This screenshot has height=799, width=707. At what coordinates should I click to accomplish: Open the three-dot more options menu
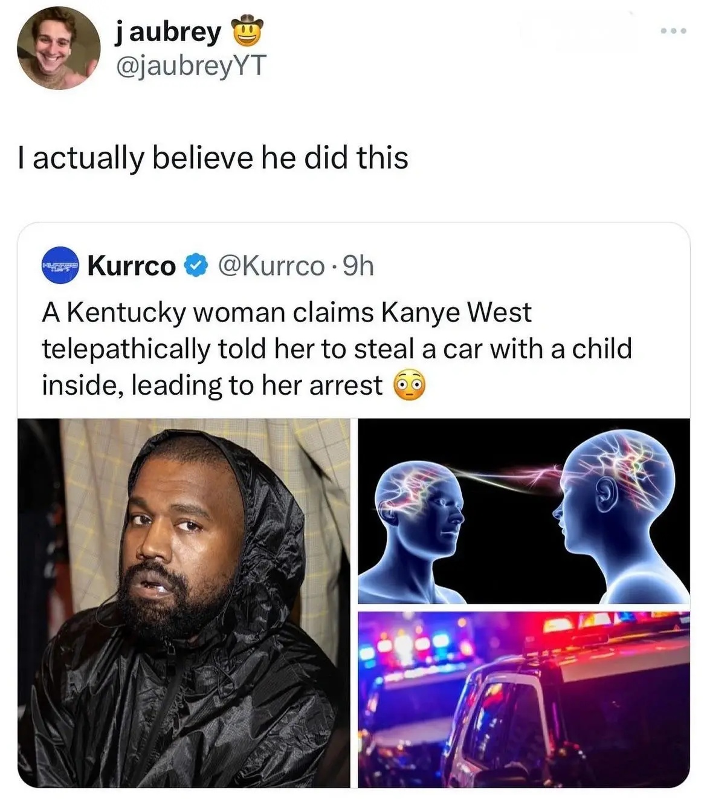coord(673,30)
